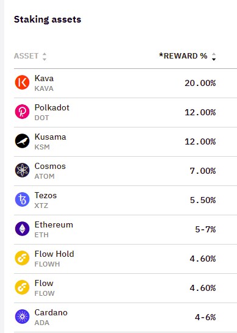Image resolution: width=237 pixels, height=333 pixels.
Task: Open the Kusama black bird icon
Action: (x=22, y=141)
